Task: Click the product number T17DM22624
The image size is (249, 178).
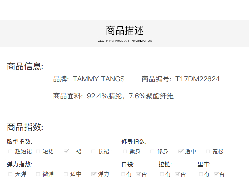Action: tap(198, 79)
